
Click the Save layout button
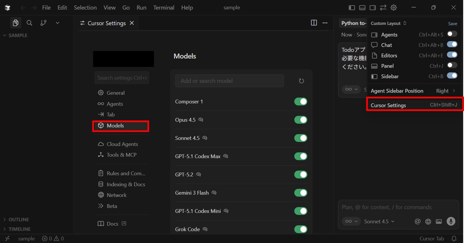click(x=452, y=24)
